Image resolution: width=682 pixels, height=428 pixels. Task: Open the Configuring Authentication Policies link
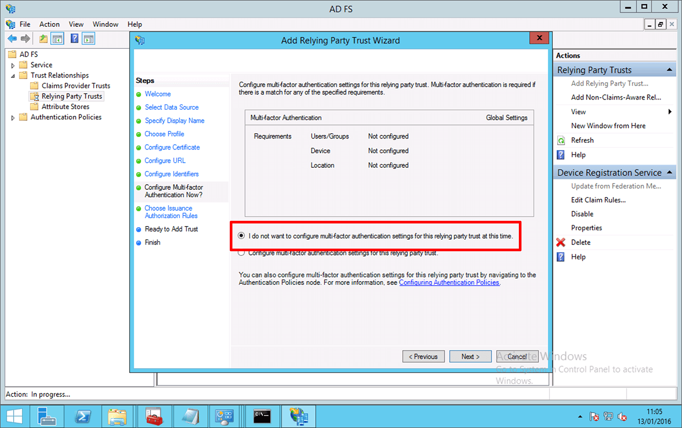(450, 282)
